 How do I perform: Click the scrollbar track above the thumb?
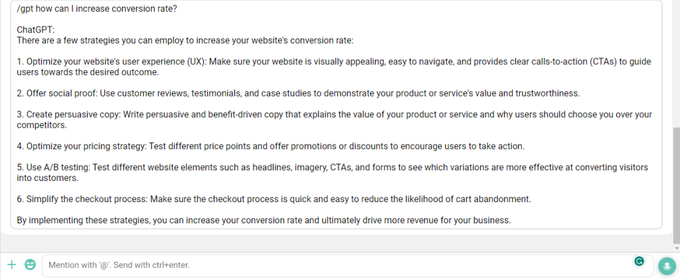pyautogui.click(x=677, y=64)
